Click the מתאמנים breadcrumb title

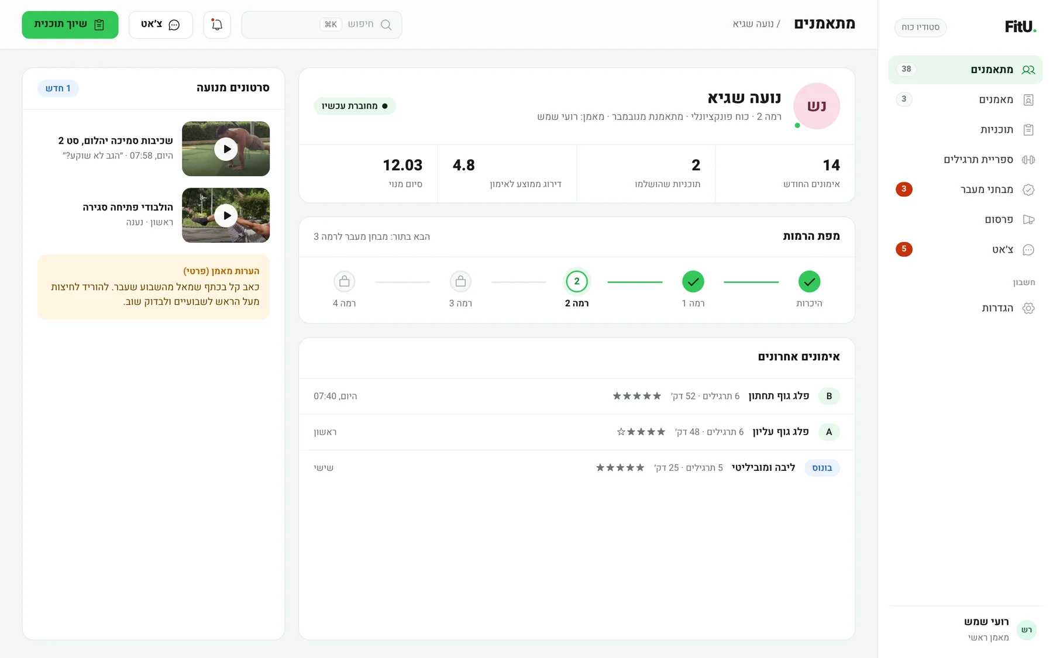824,24
